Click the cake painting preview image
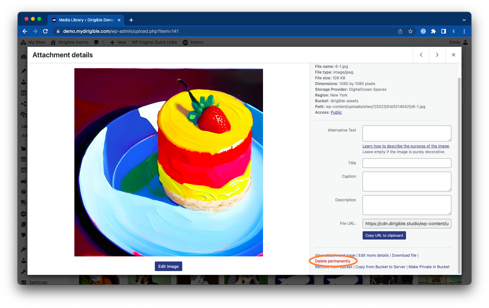This screenshot has height=308, width=489. tap(169, 162)
